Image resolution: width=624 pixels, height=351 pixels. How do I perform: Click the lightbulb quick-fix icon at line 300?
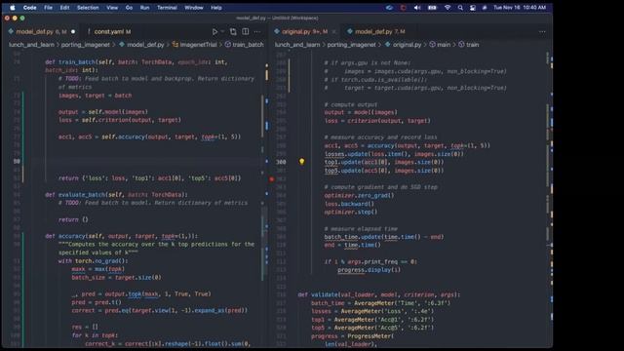click(301, 162)
